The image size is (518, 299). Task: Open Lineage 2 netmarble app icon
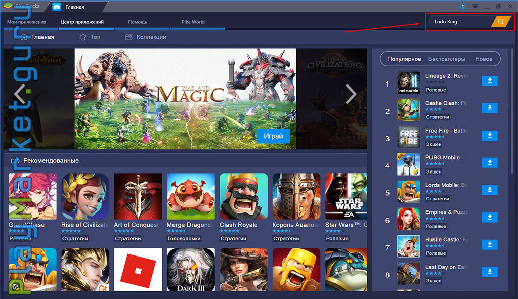[408, 82]
